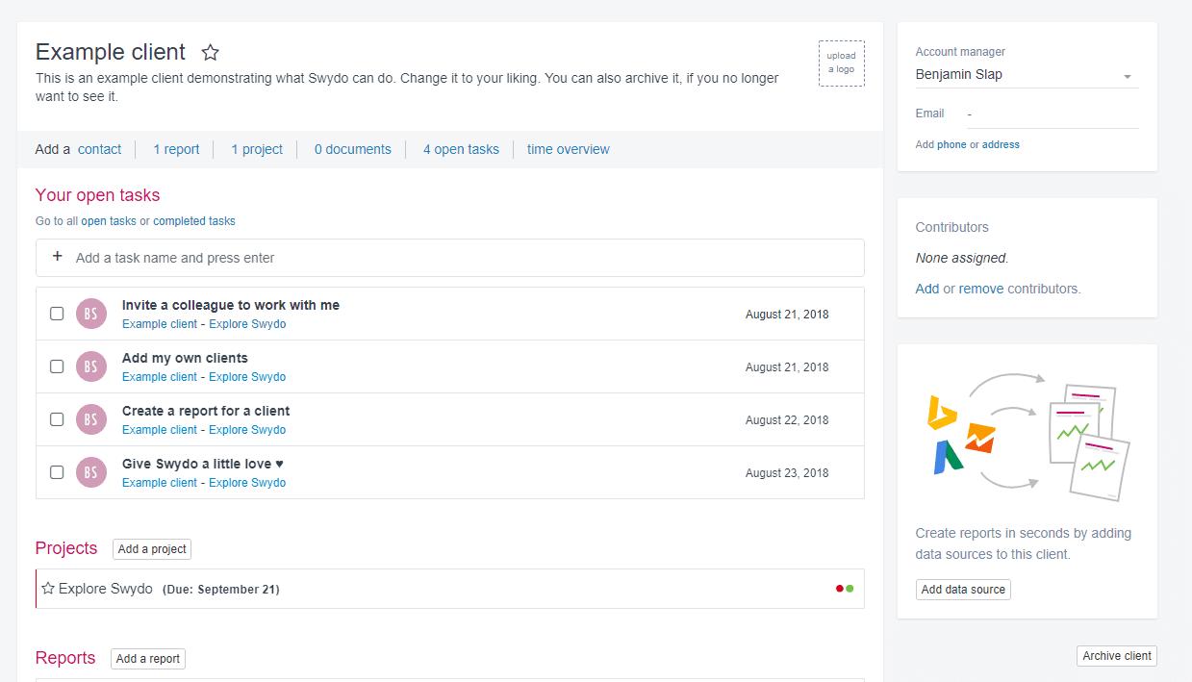Click August 23, 2018 due date
The image size is (1192, 682).
point(787,473)
